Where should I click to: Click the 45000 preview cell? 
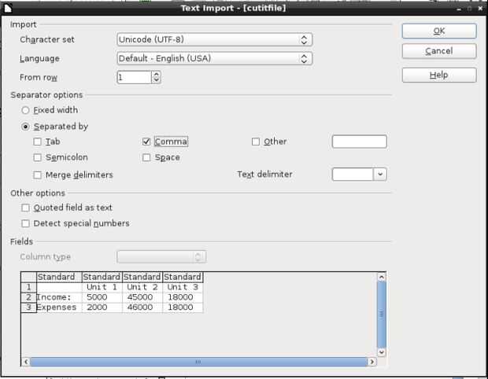tap(142, 297)
